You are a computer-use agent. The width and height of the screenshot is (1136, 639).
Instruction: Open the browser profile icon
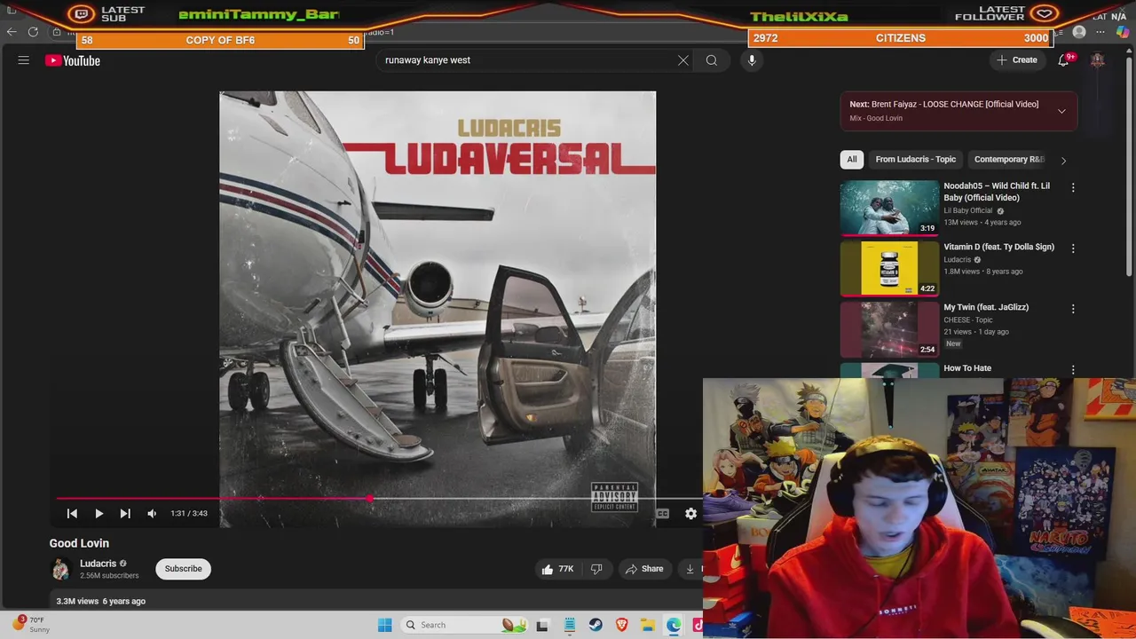point(1079,32)
